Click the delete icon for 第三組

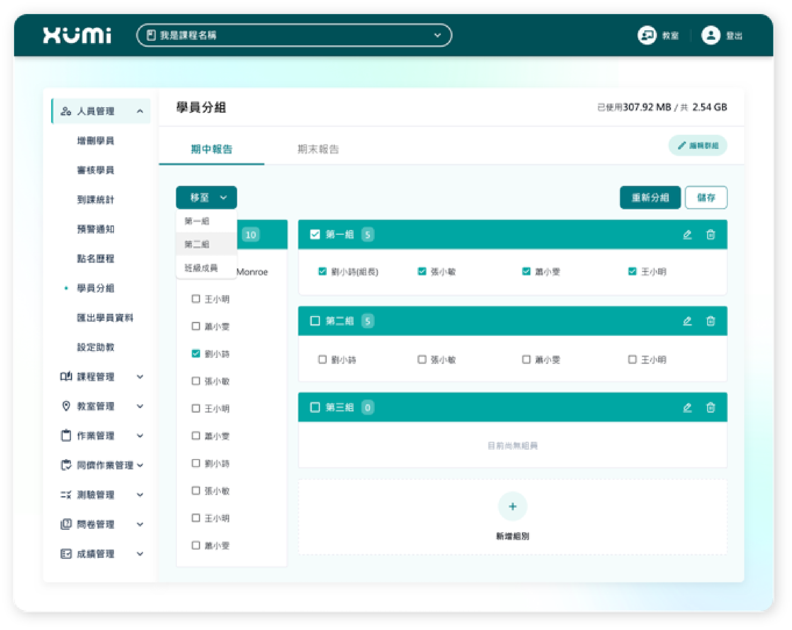(x=711, y=407)
